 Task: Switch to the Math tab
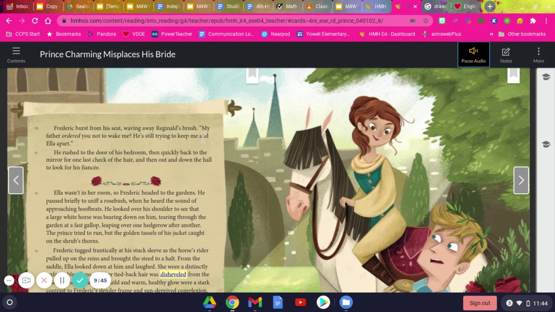(287, 6)
